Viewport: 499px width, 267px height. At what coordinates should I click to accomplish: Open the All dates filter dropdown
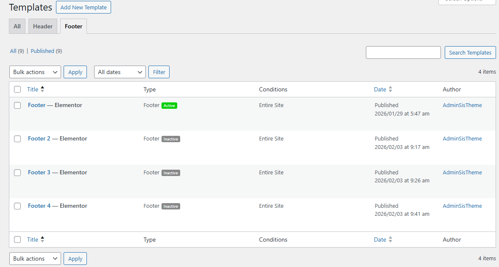(x=120, y=72)
